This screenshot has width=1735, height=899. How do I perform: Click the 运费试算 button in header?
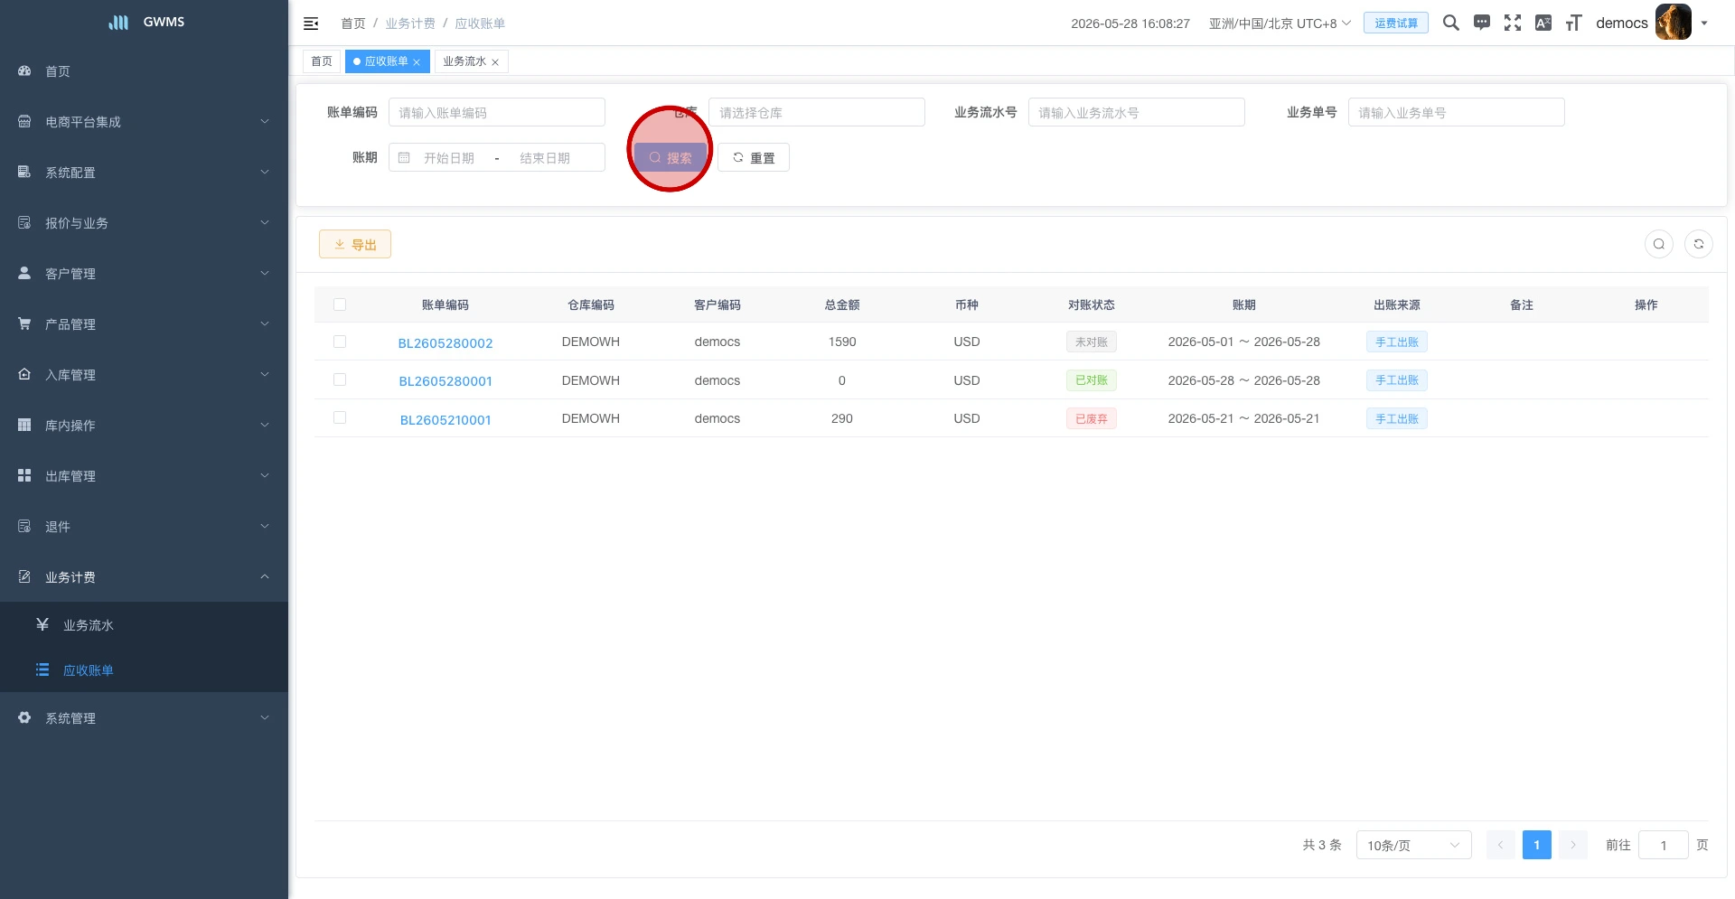click(x=1396, y=23)
